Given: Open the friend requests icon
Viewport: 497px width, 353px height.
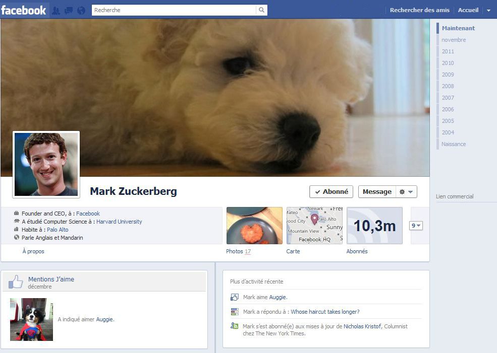Looking at the screenshot, I should click(56, 11).
